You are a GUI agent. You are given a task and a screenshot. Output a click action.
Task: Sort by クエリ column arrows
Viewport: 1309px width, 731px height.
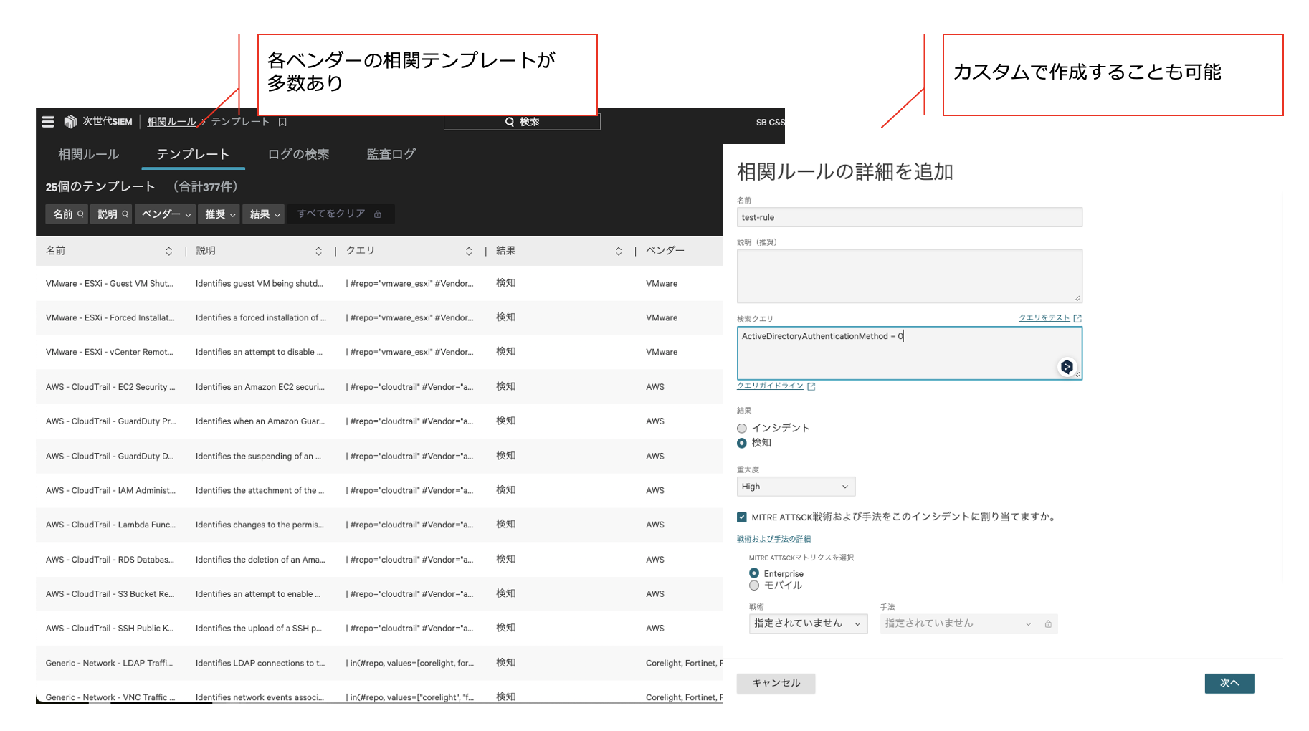(x=469, y=251)
